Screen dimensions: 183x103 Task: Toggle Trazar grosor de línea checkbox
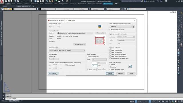coord(110,50)
